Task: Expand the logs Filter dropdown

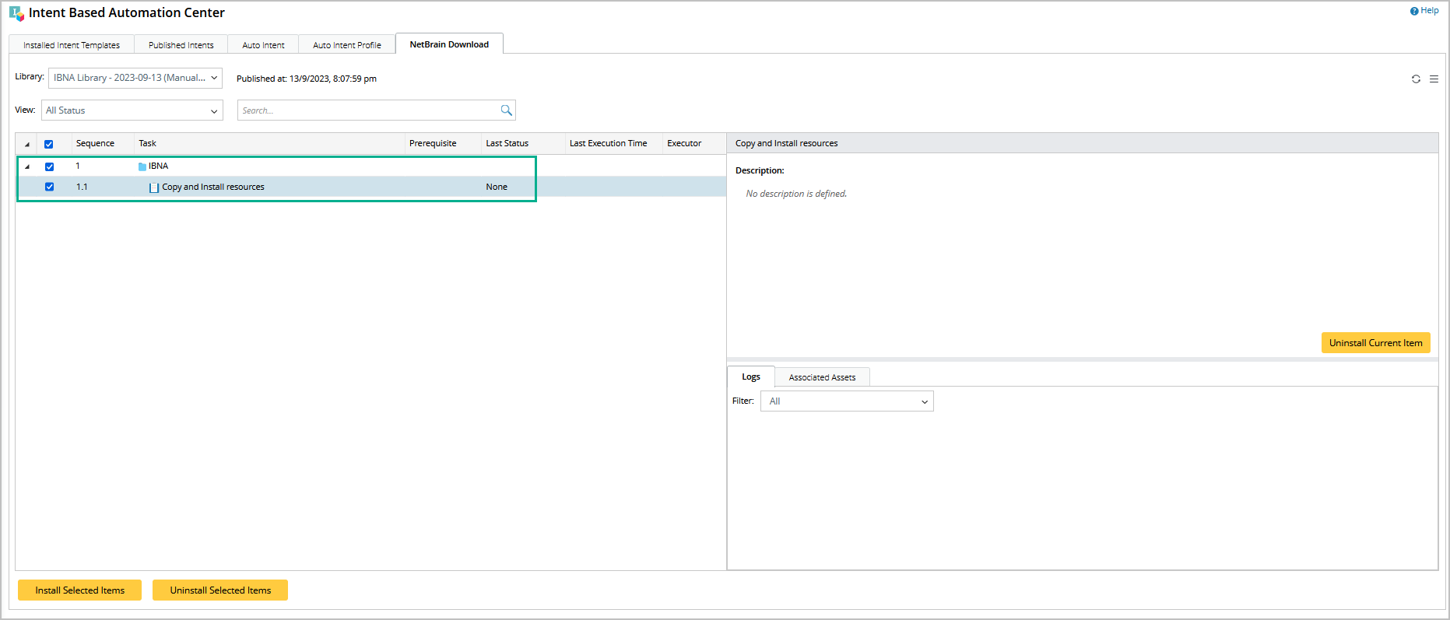Action: 847,401
